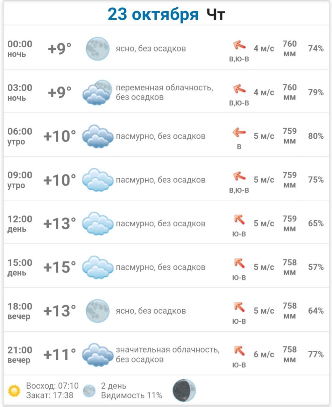The width and height of the screenshot is (332, 407).
Task: Click the dark cloud icon at 06:00
Action: (x=97, y=136)
